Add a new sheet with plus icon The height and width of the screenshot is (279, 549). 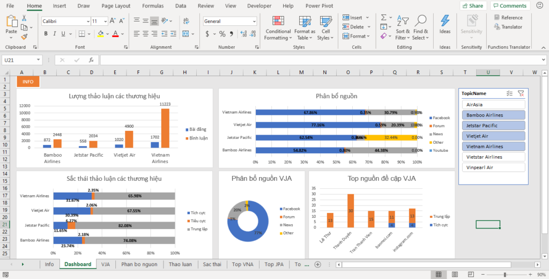click(317, 265)
